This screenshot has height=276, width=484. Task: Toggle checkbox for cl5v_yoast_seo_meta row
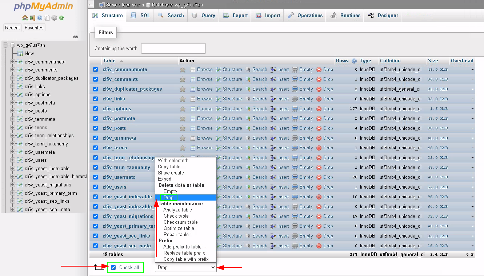click(96, 246)
